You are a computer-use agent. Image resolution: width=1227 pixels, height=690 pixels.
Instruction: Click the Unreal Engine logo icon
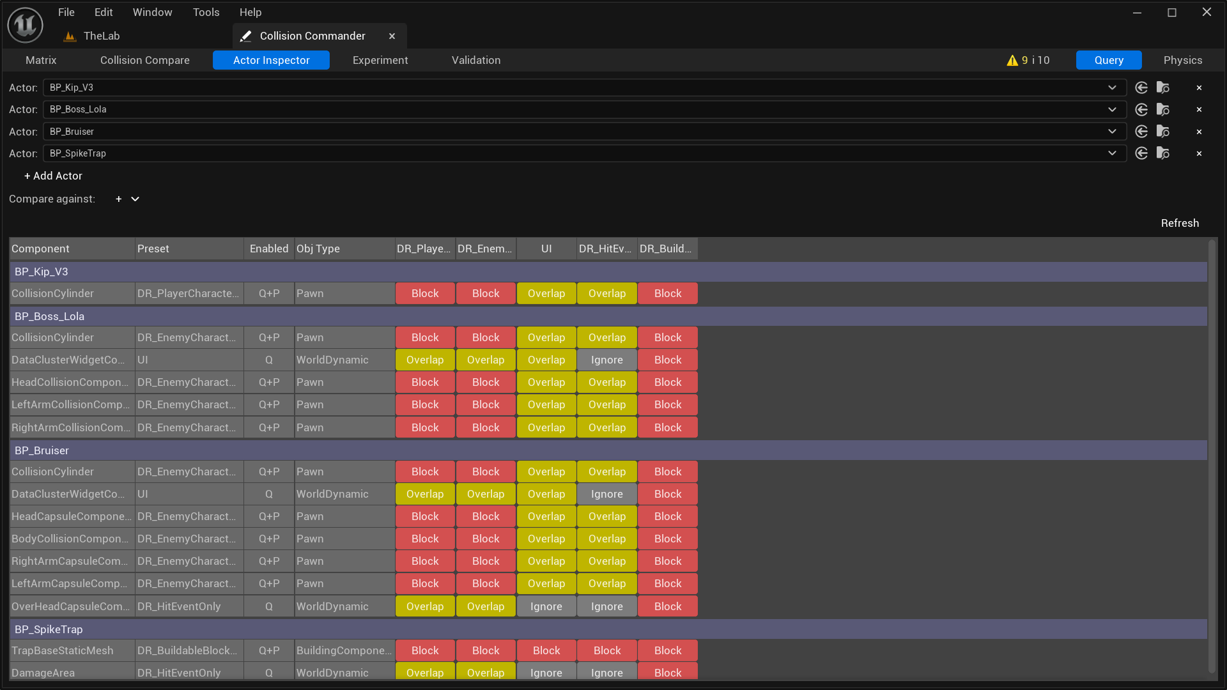[24, 25]
